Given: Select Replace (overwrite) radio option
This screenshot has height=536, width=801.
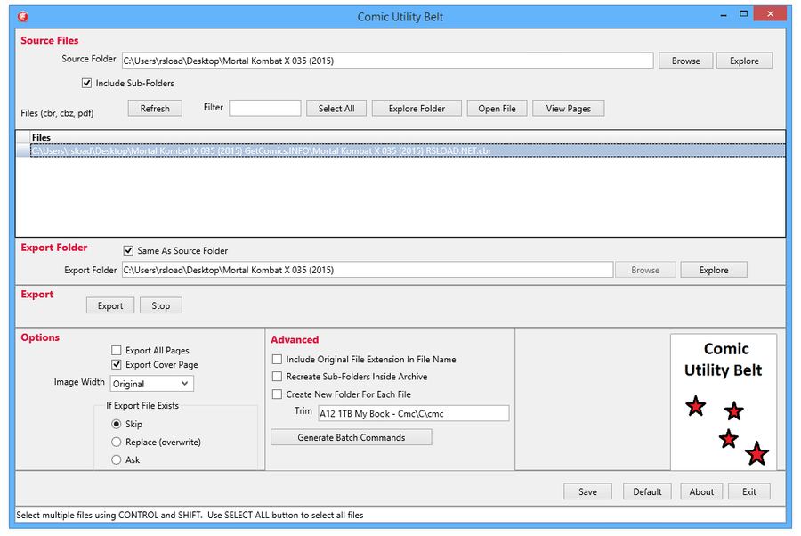Looking at the screenshot, I should pyautogui.click(x=117, y=442).
